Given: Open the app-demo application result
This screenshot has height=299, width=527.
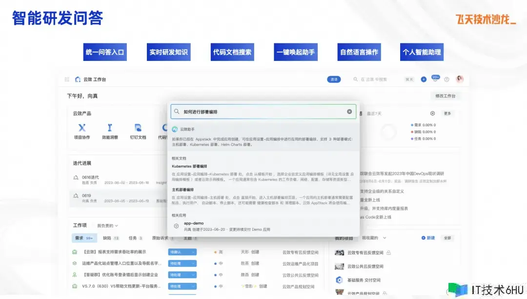Looking at the screenshot, I should pos(194,223).
